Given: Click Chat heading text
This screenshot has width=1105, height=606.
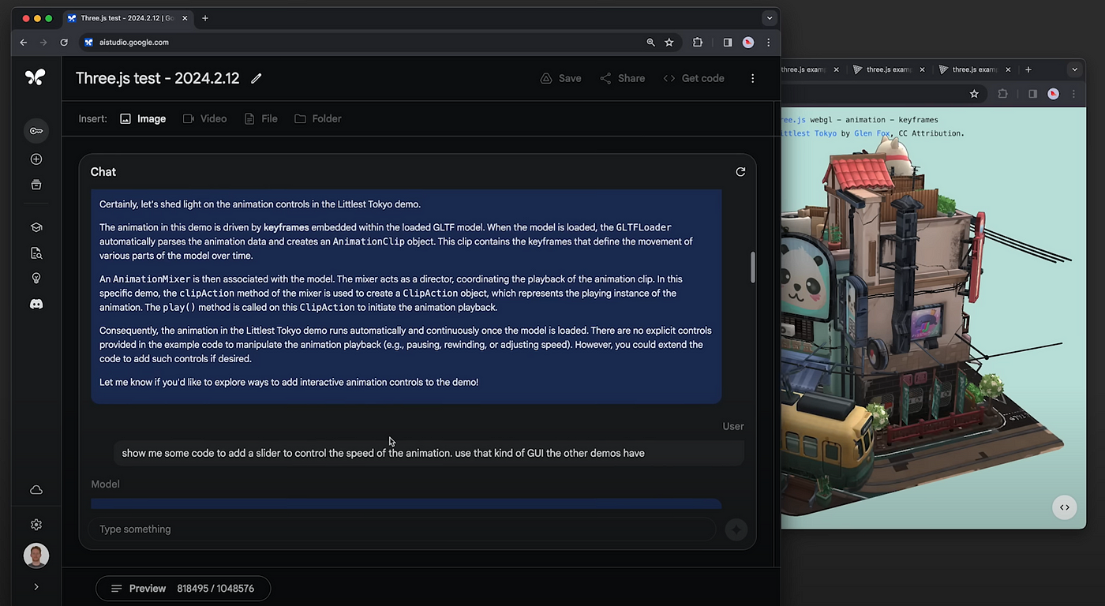Looking at the screenshot, I should point(103,172).
